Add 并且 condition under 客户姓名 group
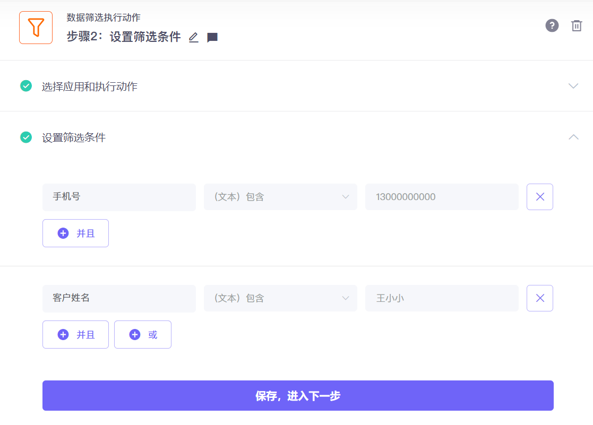593x425 pixels. tap(75, 335)
